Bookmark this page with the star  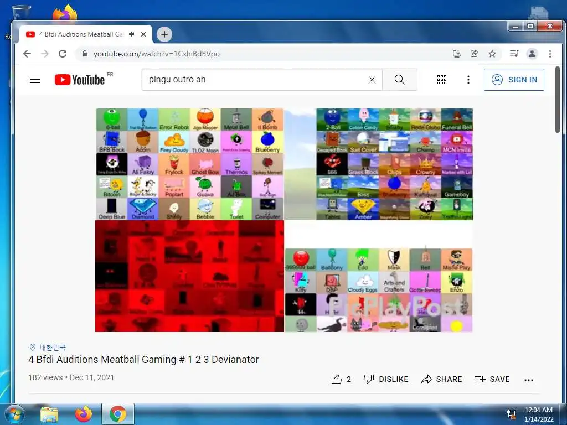492,54
